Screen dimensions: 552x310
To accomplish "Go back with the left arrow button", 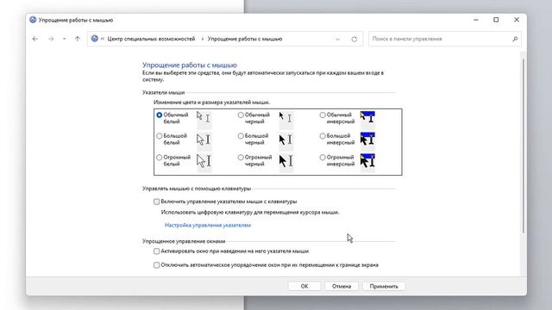I will (35, 39).
